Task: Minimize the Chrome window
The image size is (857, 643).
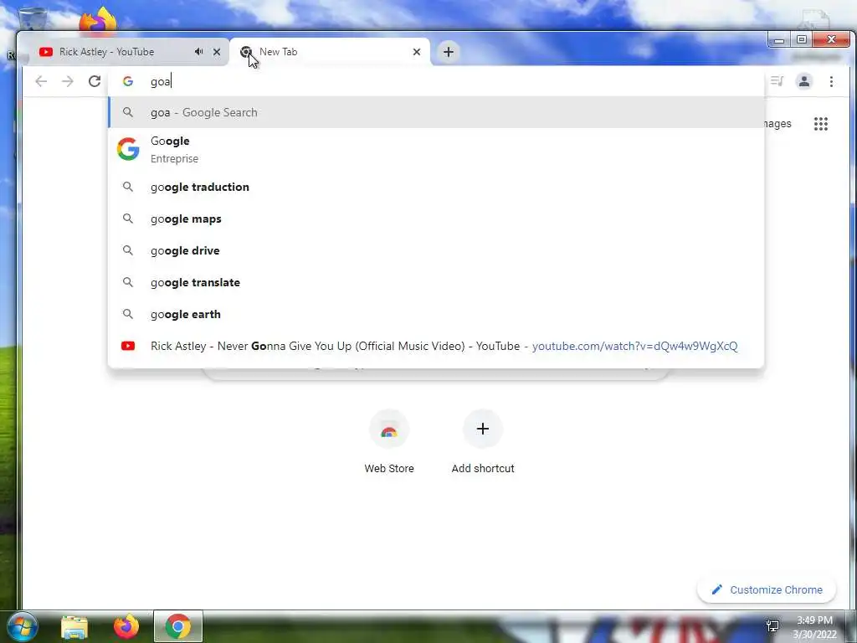Action: click(779, 40)
